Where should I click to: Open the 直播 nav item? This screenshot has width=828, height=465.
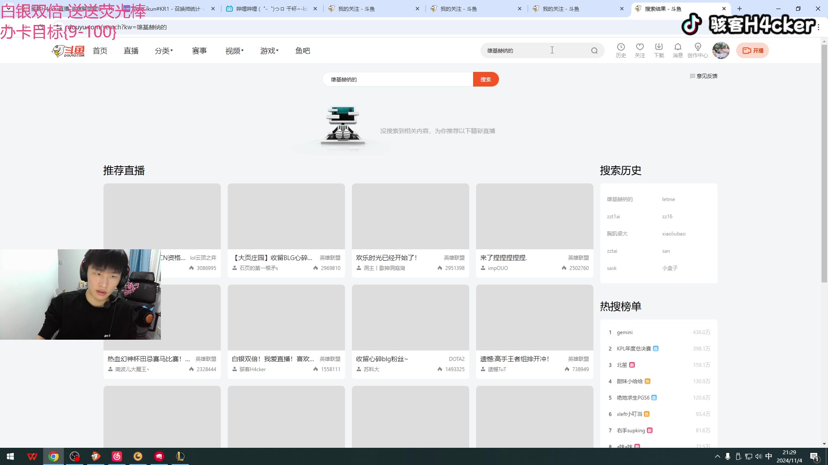(131, 51)
